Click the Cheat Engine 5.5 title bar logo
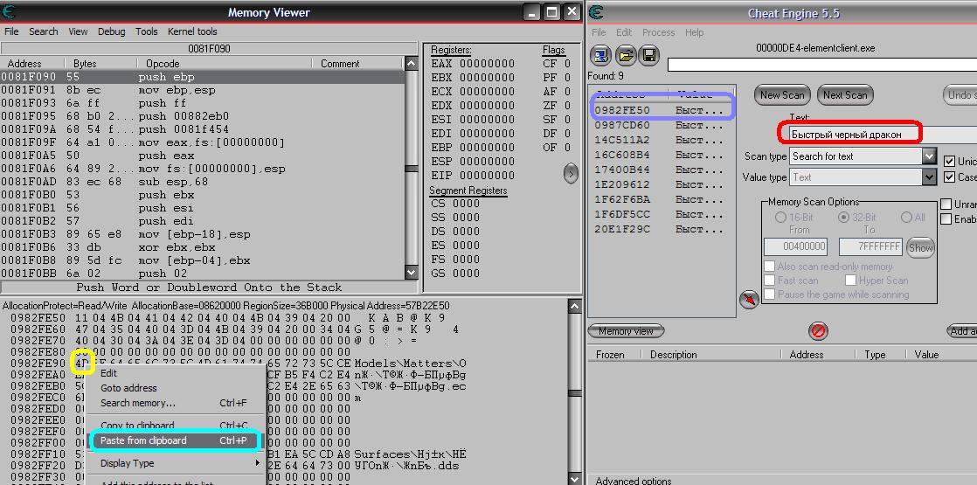Image resolution: width=977 pixels, height=485 pixels. [596, 12]
